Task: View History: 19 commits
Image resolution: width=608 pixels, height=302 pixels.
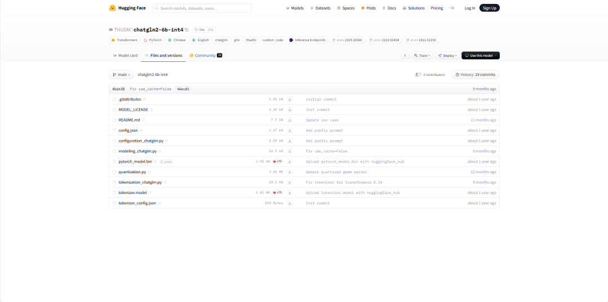Action: tap(475, 75)
